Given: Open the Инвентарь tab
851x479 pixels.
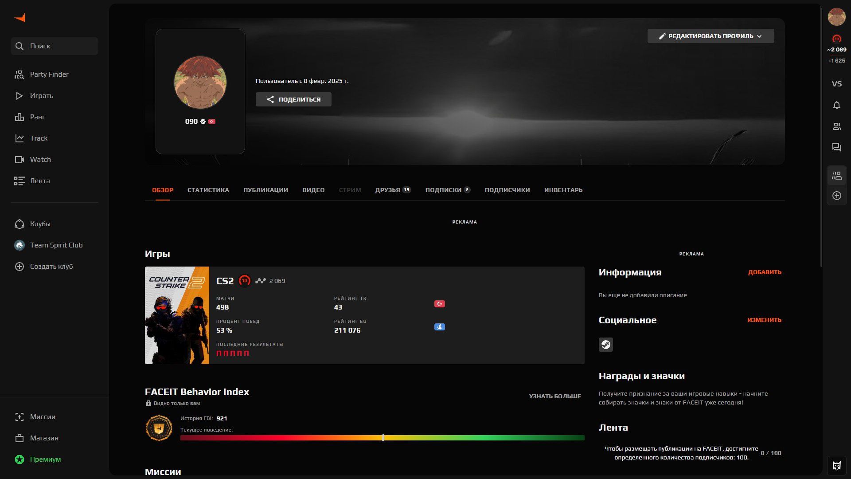Looking at the screenshot, I should click(x=563, y=190).
